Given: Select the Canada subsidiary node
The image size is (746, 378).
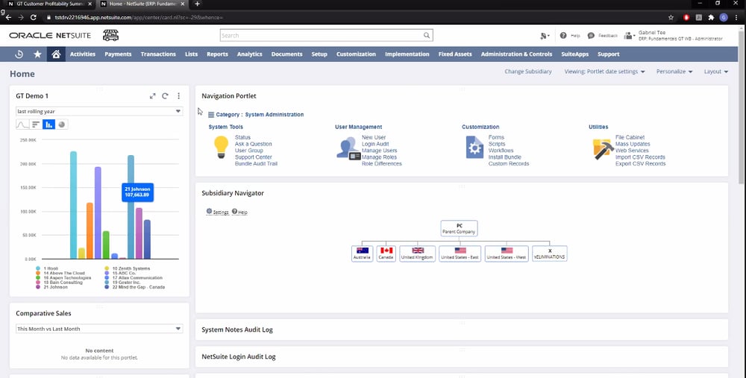Looking at the screenshot, I should point(386,253).
